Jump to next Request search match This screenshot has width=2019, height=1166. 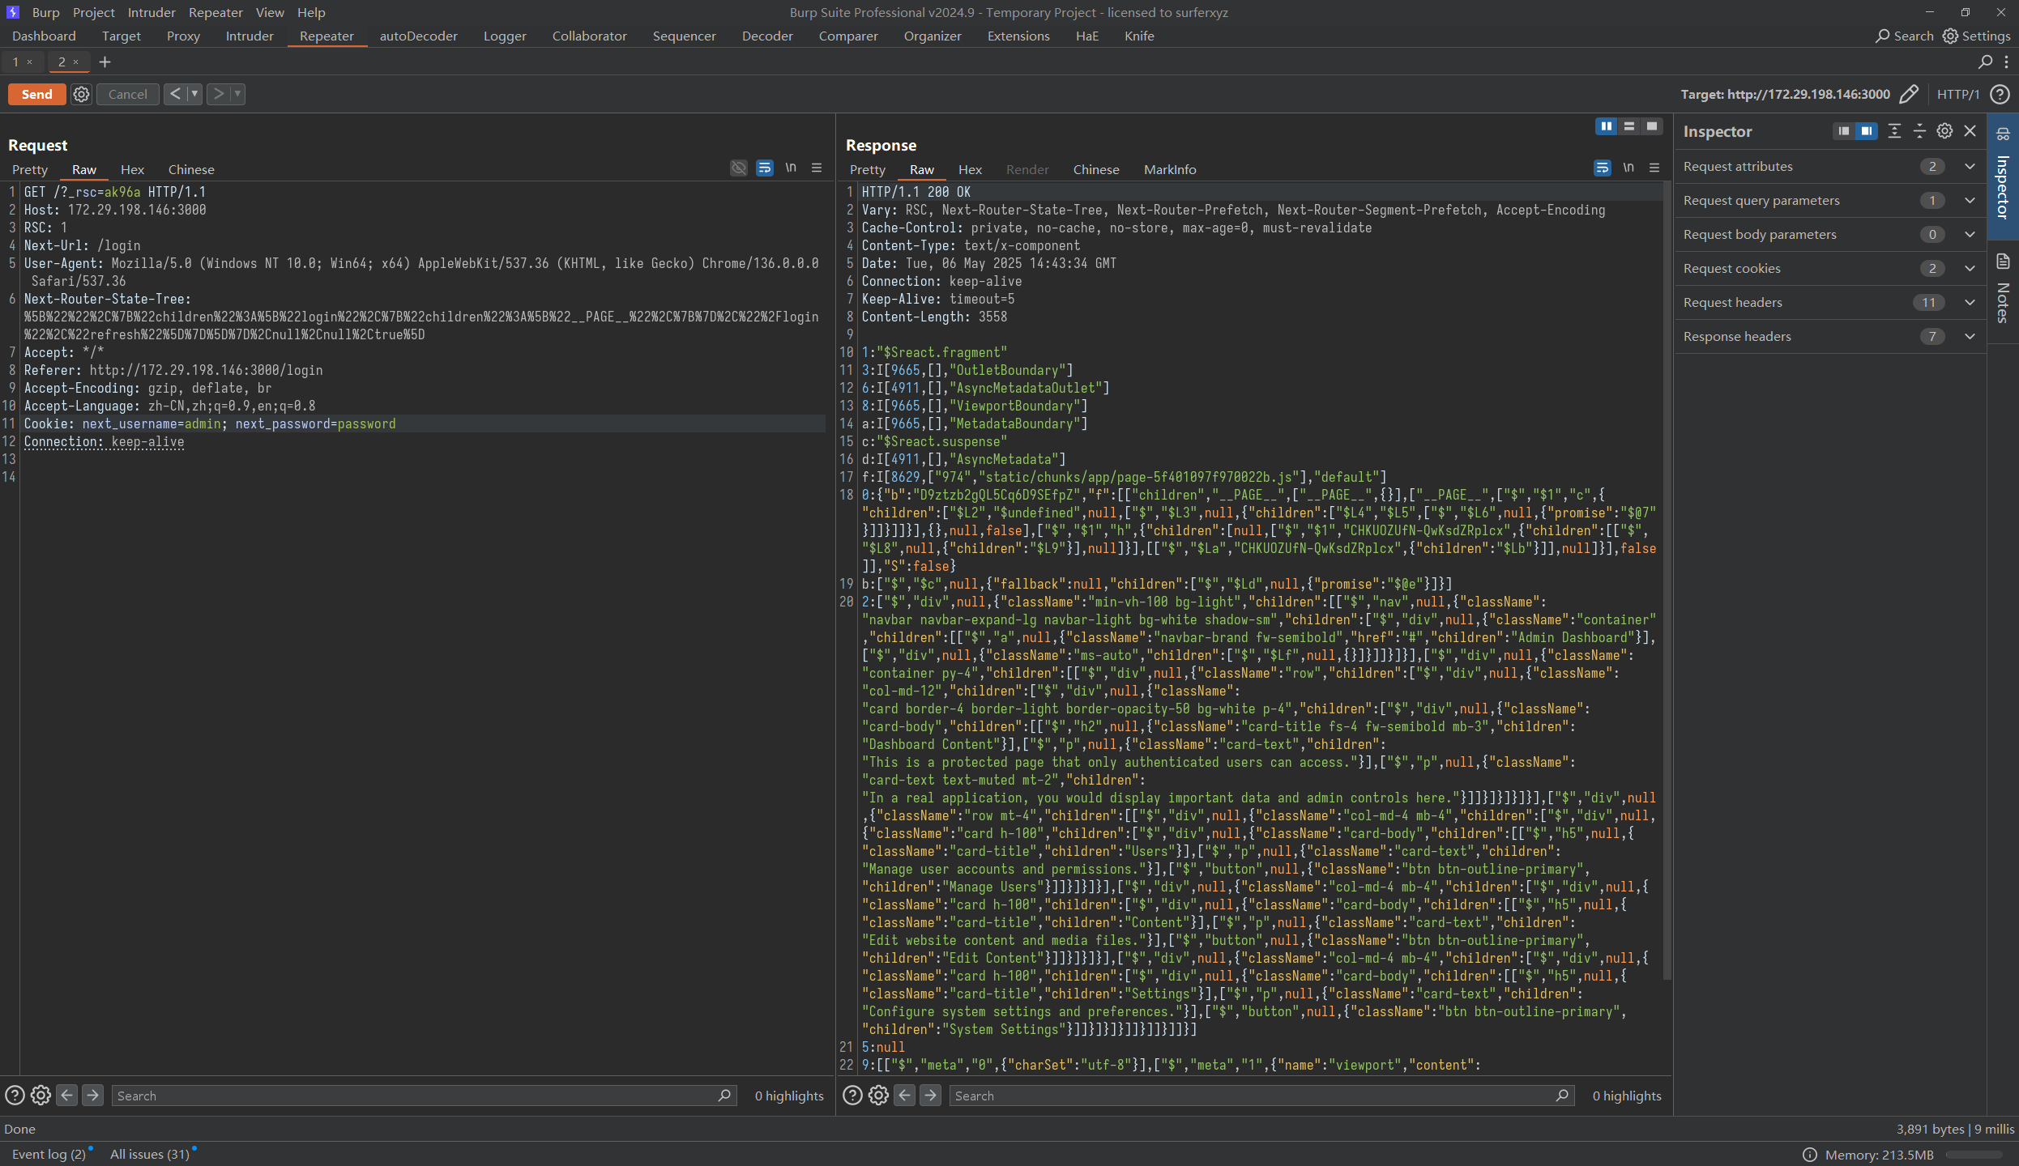pyautogui.click(x=93, y=1096)
